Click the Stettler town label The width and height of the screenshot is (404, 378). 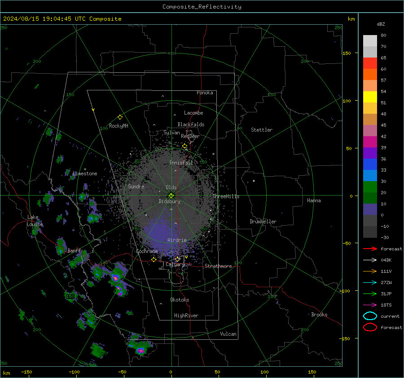262,130
